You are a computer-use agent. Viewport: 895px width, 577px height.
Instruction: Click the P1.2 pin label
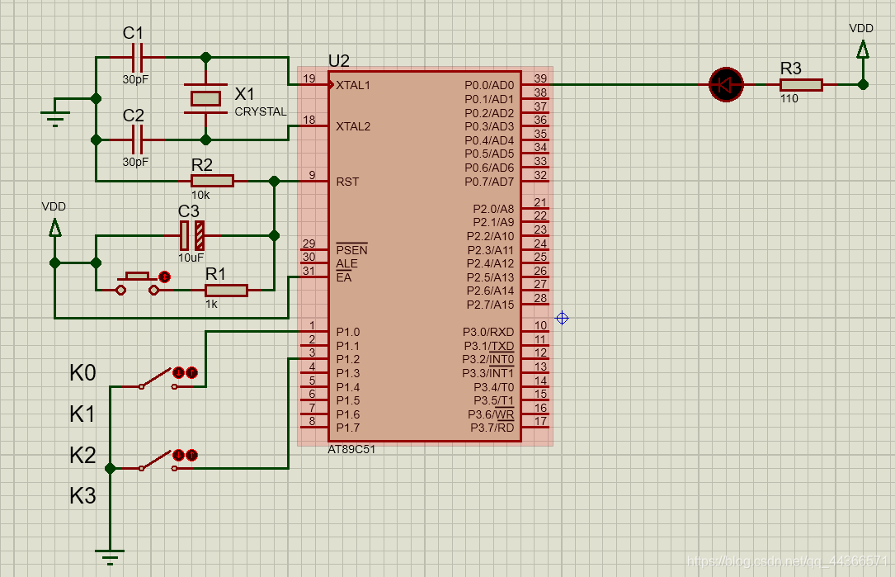[x=347, y=359]
